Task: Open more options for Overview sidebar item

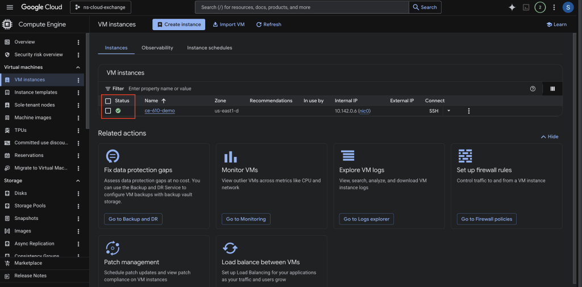Action: [x=78, y=42]
